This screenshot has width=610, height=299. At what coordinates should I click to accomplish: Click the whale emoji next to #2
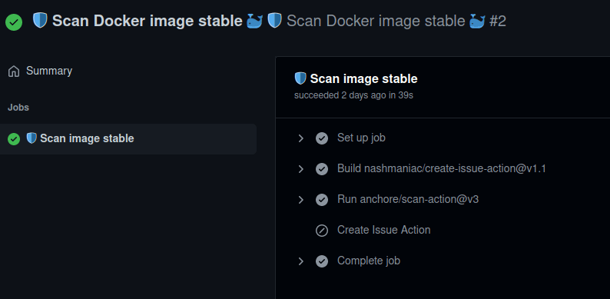tap(477, 21)
